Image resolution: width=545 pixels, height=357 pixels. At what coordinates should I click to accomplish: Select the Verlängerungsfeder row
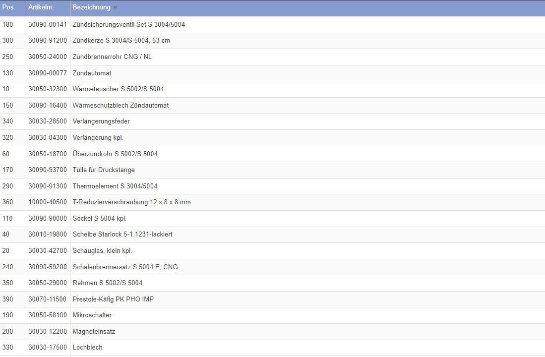coord(101,121)
